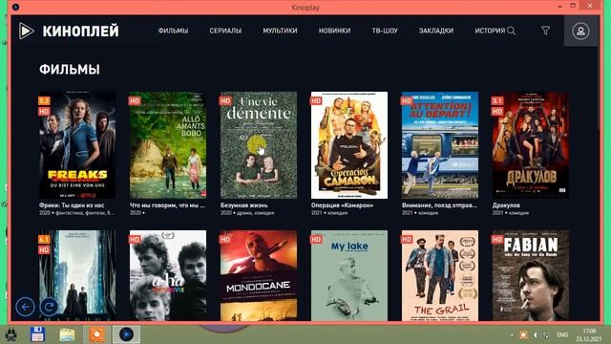Open the Закладки menu
The image size is (611, 344).
tap(436, 31)
